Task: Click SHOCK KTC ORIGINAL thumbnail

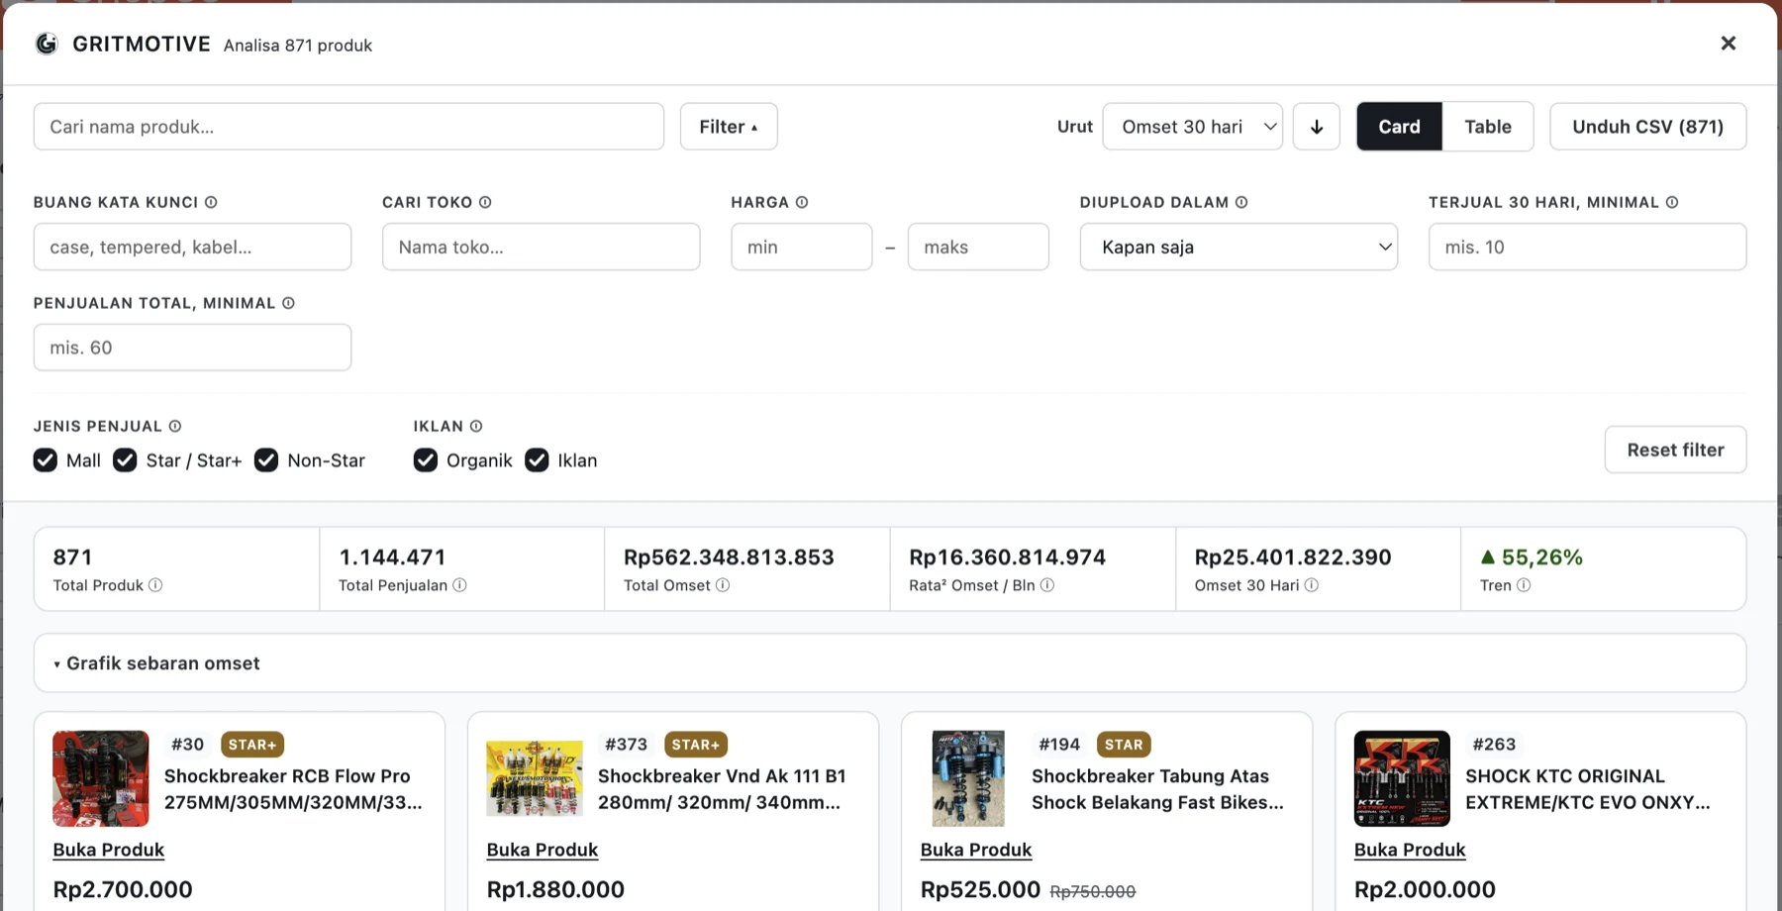Action: (1402, 778)
